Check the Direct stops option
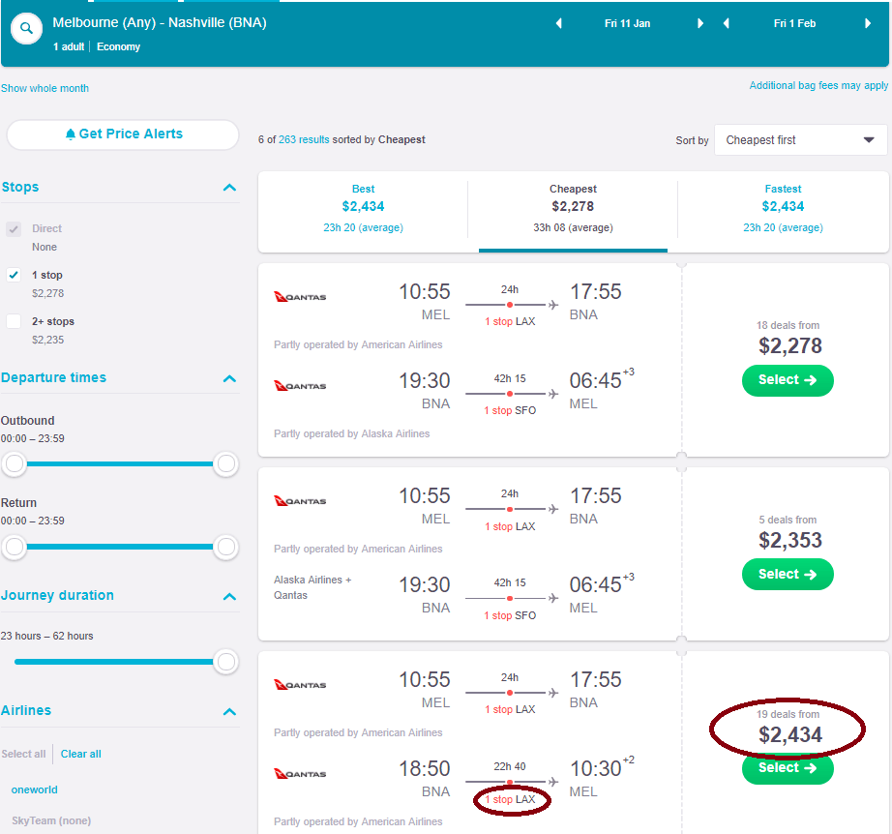Viewport: 892px width, 834px height. [14, 228]
